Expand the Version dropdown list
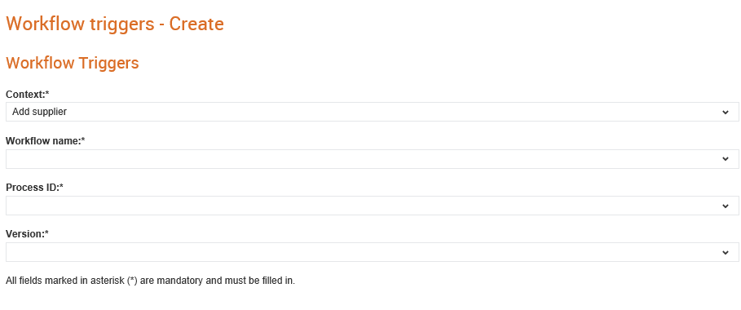Image resolution: width=741 pixels, height=310 pixels. 372,252
